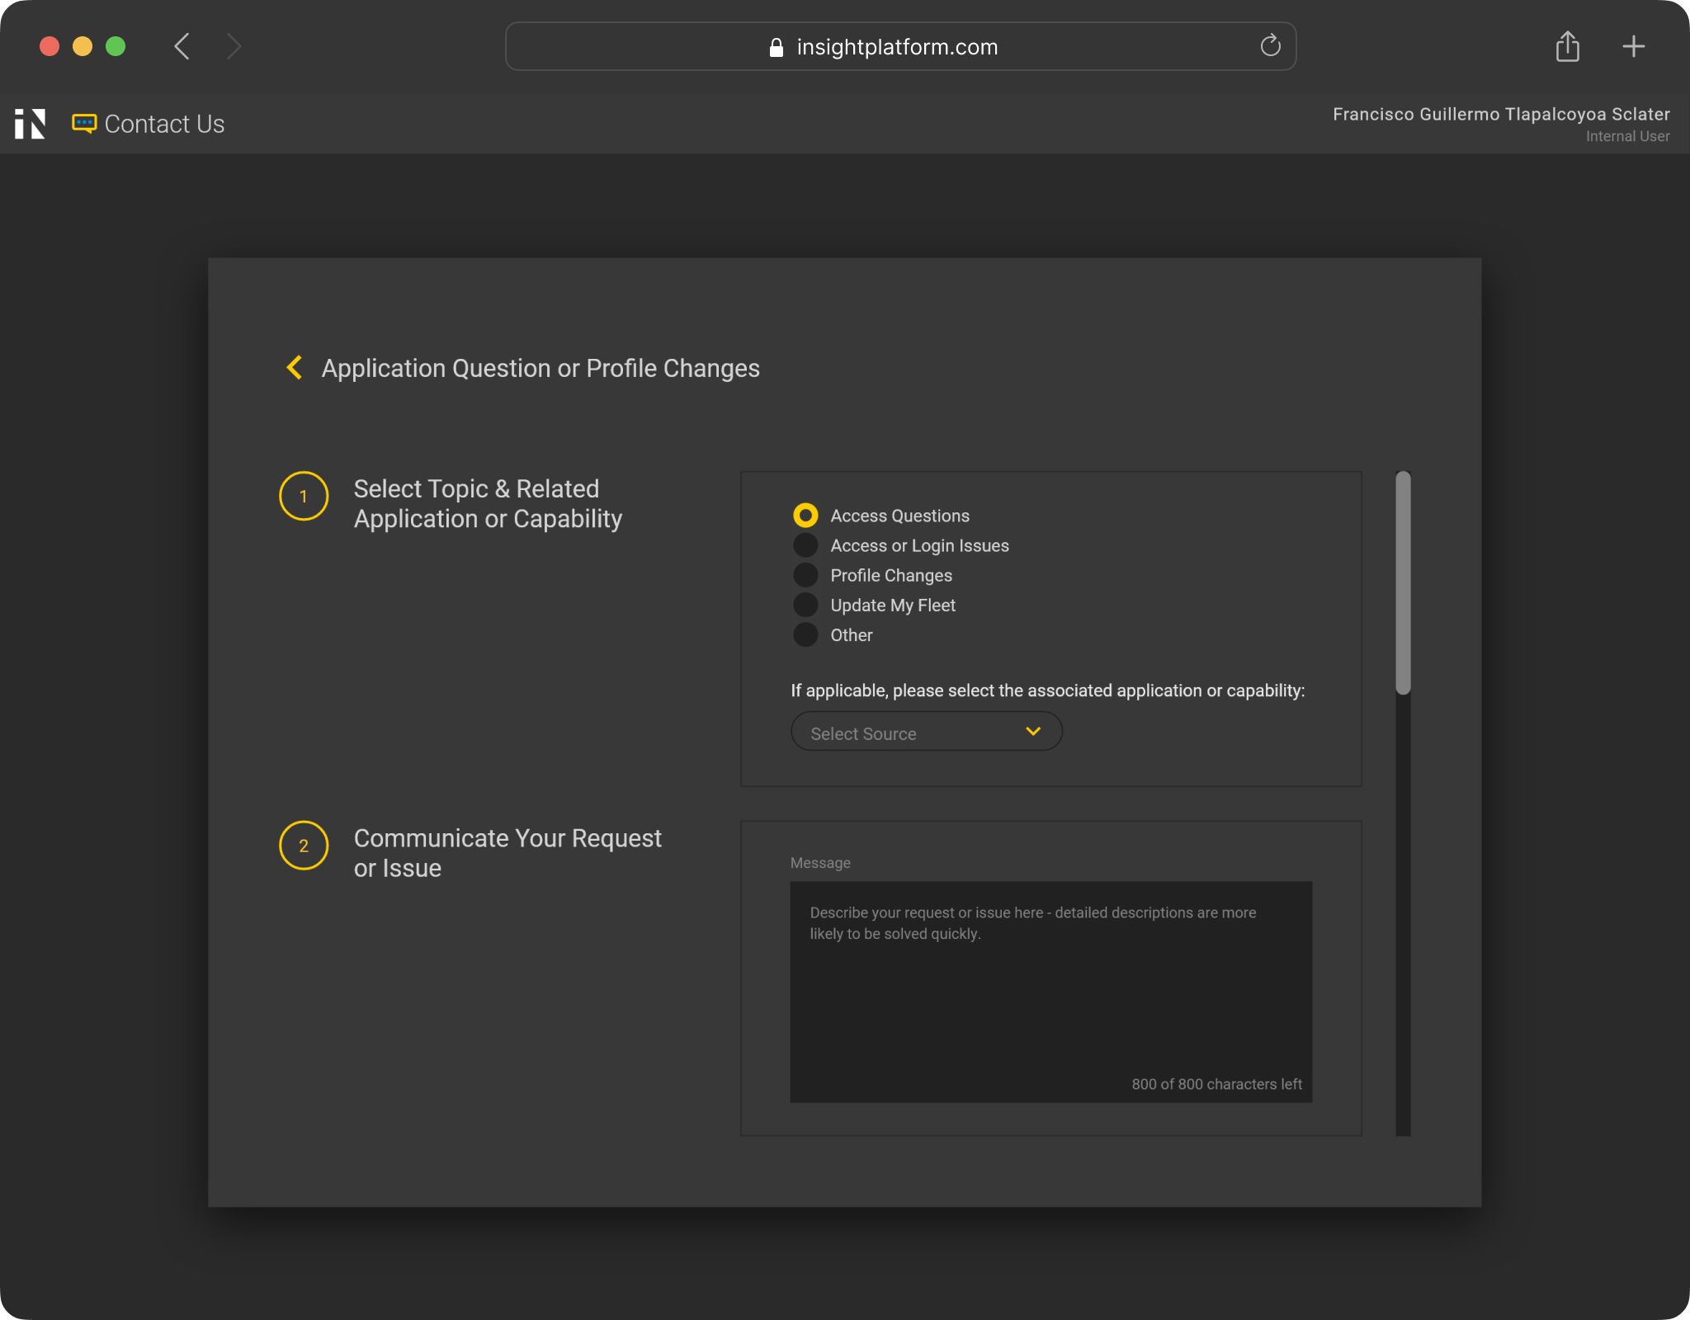Viewport: 1690px width, 1320px height.
Task: Click Application Question or Profile Changes title
Action: [x=540, y=368]
